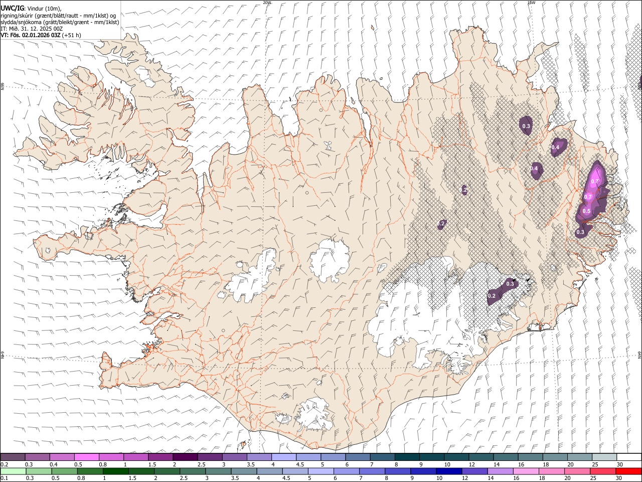Select the darkest purple swatch right of the '2' label in upper legend row
This screenshot has height=482, width=642.
point(185,457)
